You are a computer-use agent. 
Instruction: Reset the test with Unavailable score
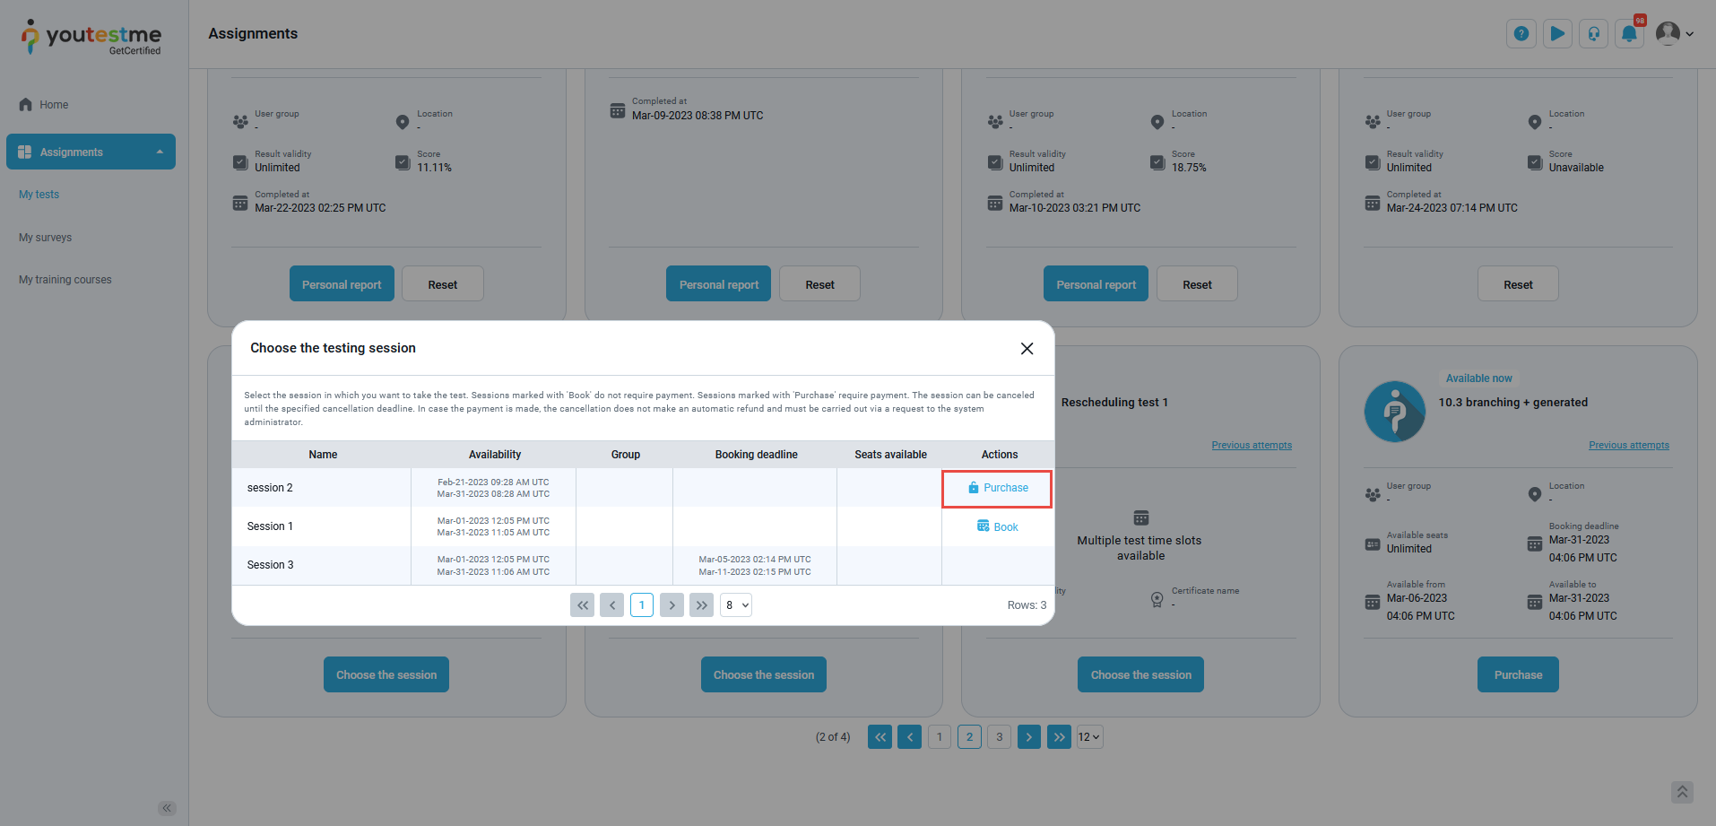1518,284
